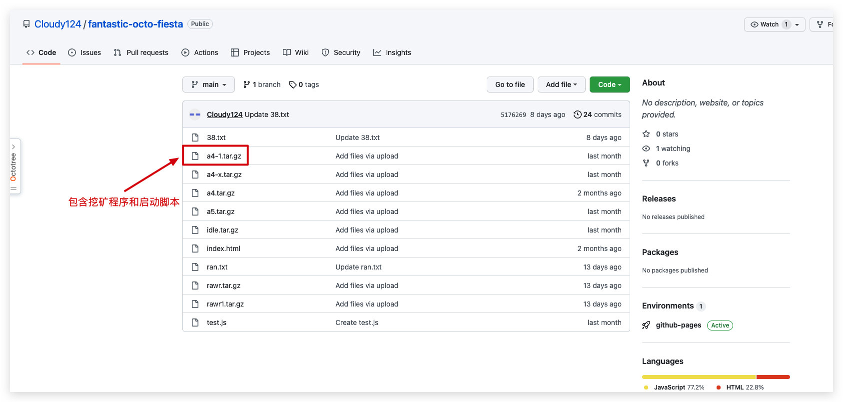This screenshot has height=402, width=843.
Task: Open the main branch selector
Action: 208,84
